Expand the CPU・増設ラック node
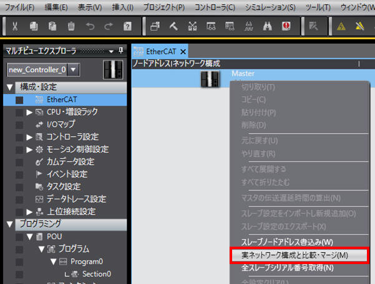Viewport: 375px width, 284px height. [x=29, y=112]
